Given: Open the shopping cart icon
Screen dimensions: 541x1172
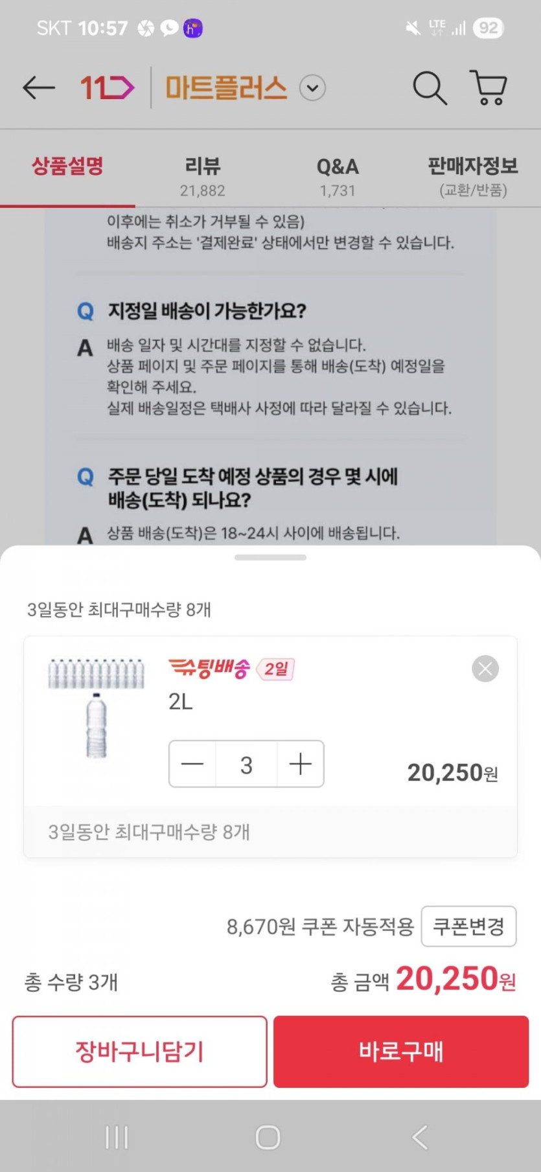Looking at the screenshot, I should tap(488, 87).
